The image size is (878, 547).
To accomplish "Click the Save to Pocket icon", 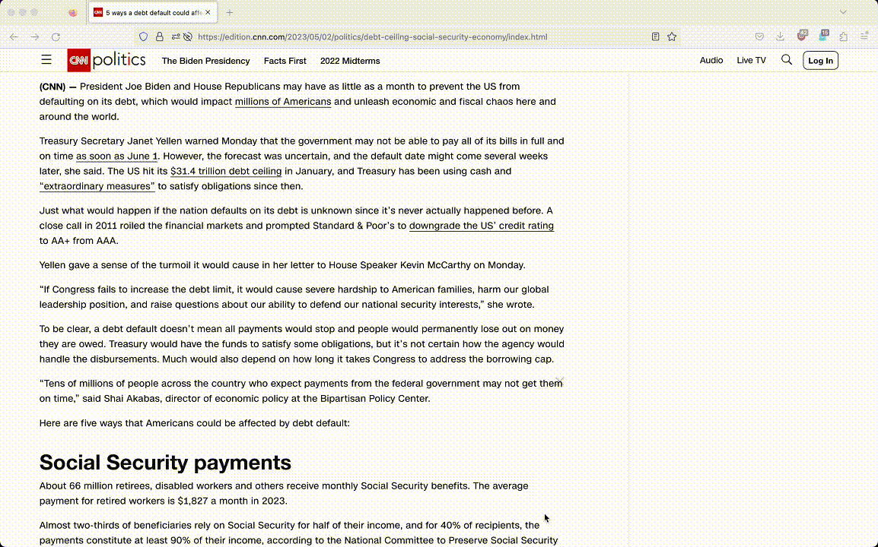I will (759, 36).
